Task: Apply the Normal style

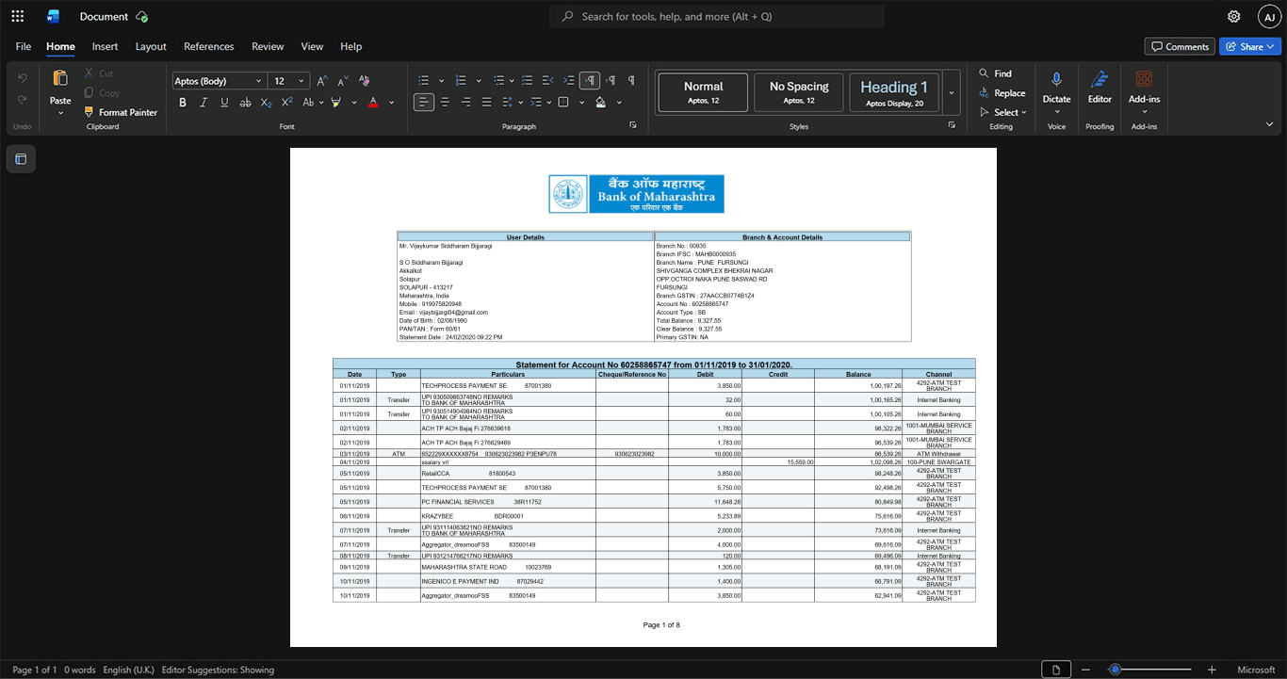Action: (703, 92)
